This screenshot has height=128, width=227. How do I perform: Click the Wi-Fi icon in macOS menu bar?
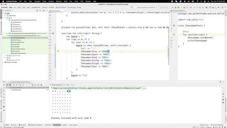point(198,1)
